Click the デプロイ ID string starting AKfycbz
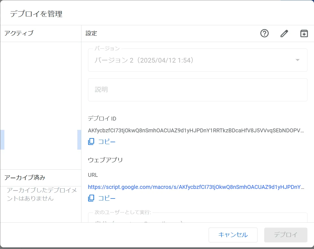314x249 pixels. point(196,131)
